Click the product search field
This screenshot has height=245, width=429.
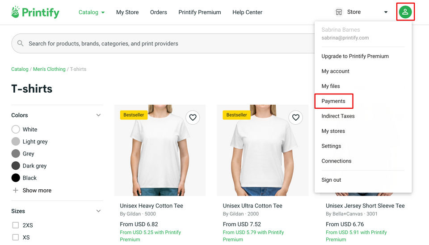163,43
